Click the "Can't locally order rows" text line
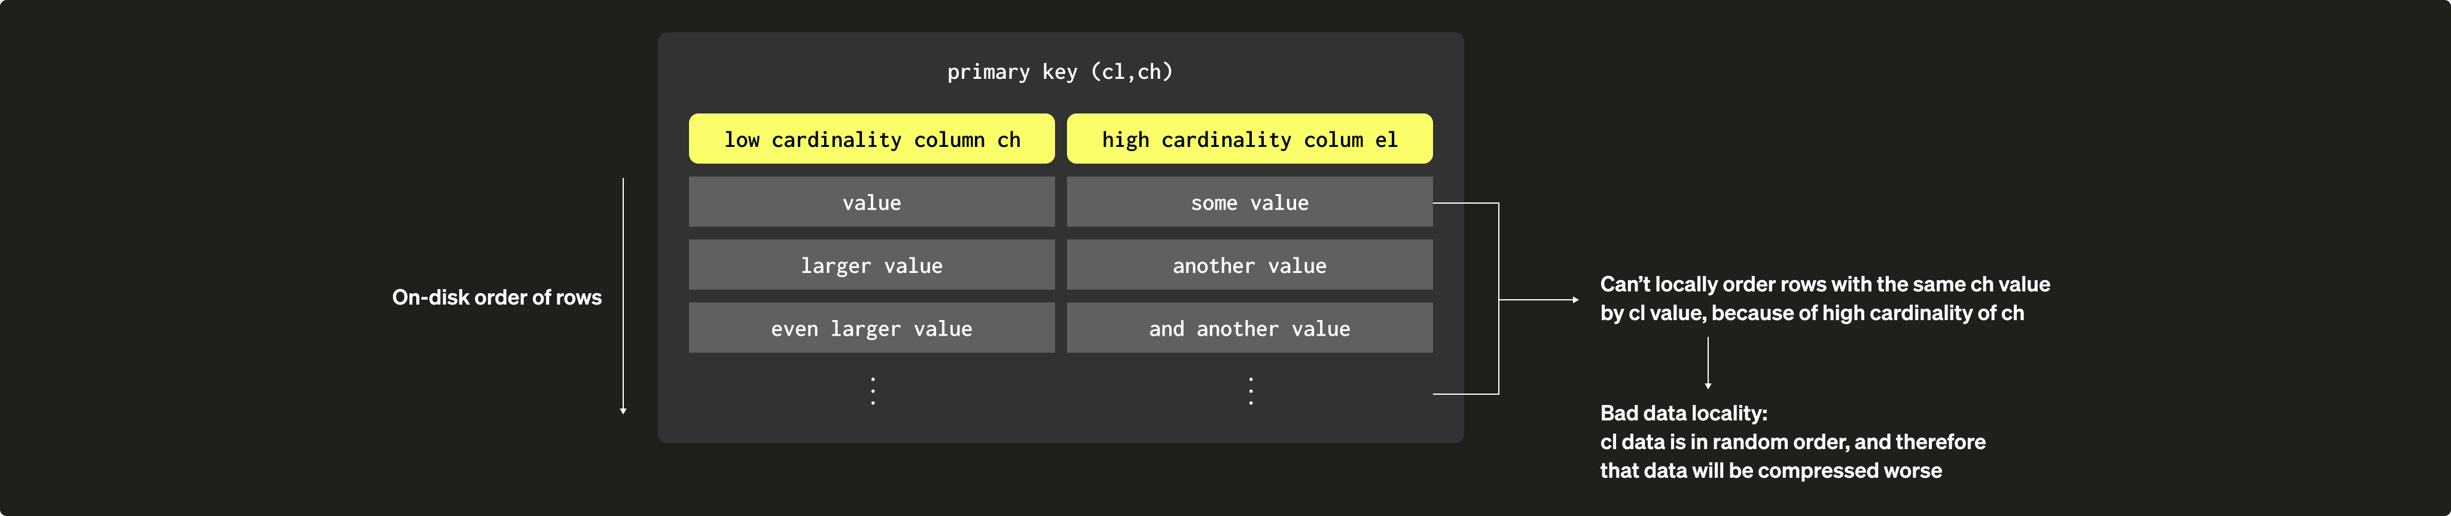The image size is (2451, 516). click(x=1824, y=284)
